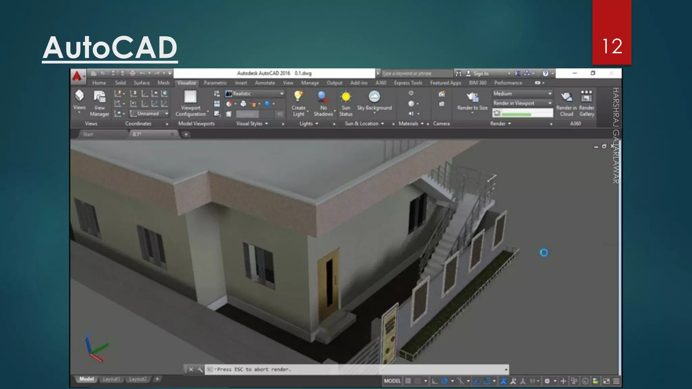Switch to the Parametric ribbon tab
This screenshot has width=692, height=389.
pyautogui.click(x=215, y=83)
